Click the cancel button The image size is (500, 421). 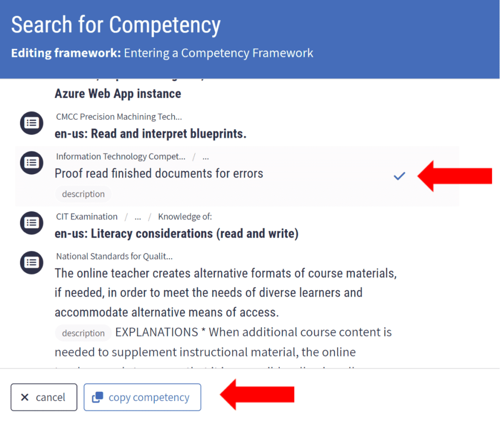[43, 397]
